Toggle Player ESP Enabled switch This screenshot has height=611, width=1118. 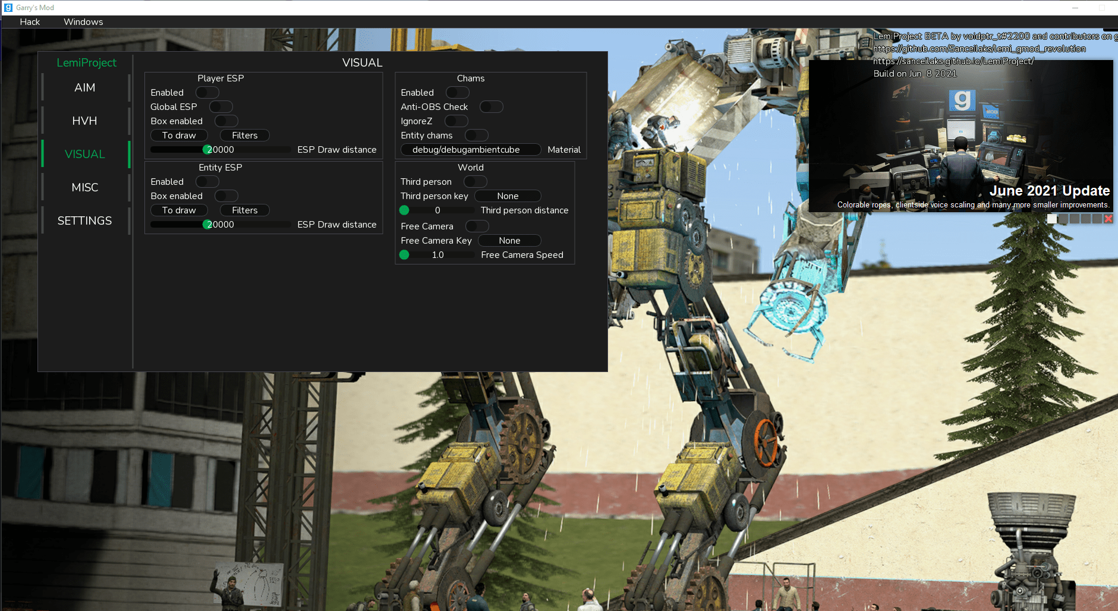[207, 93]
